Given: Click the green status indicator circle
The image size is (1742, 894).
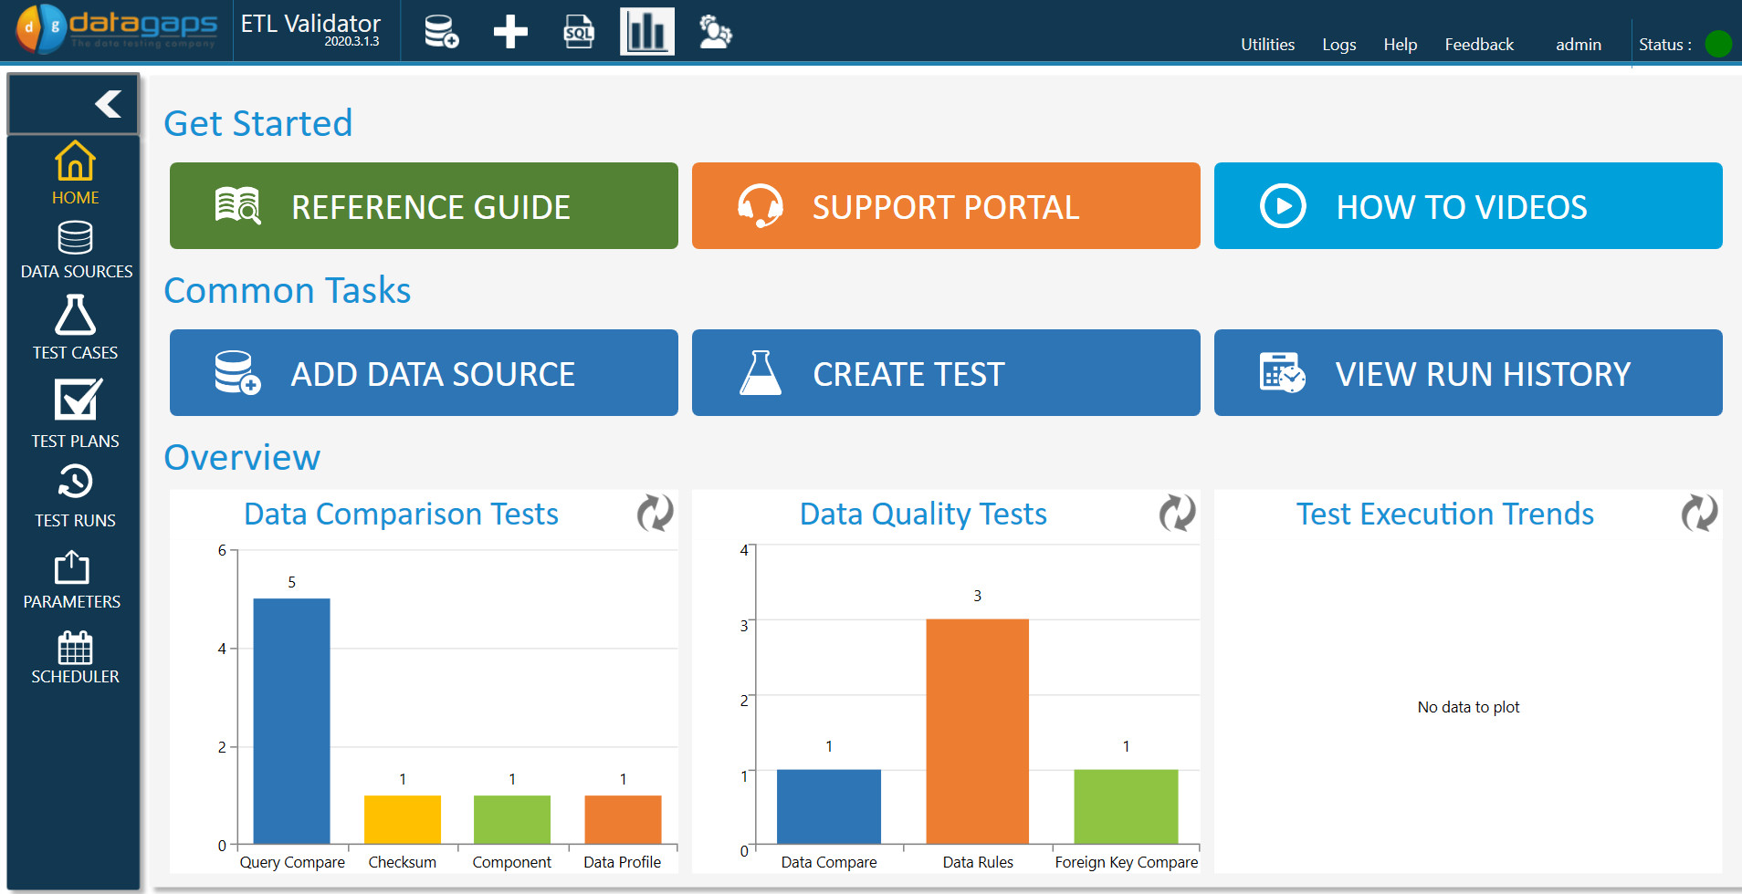Looking at the screenshot, I should (x=1717, y=41).
